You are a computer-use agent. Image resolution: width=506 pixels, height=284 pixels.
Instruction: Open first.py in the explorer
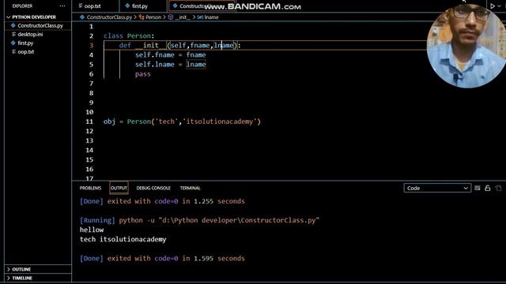tap(25, 43)
